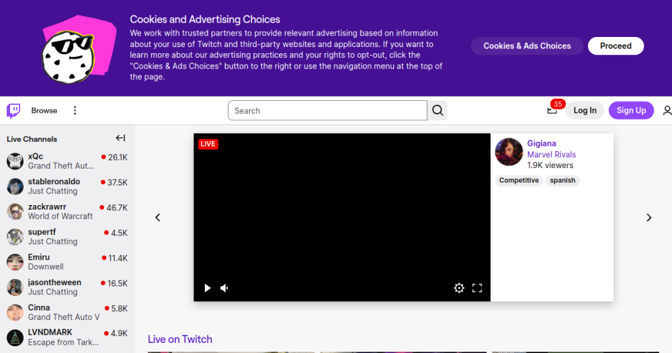Enter fullscreen on the video player
Image resolution: width=672 pixels, height=353 pixels.
click(477, 288)
